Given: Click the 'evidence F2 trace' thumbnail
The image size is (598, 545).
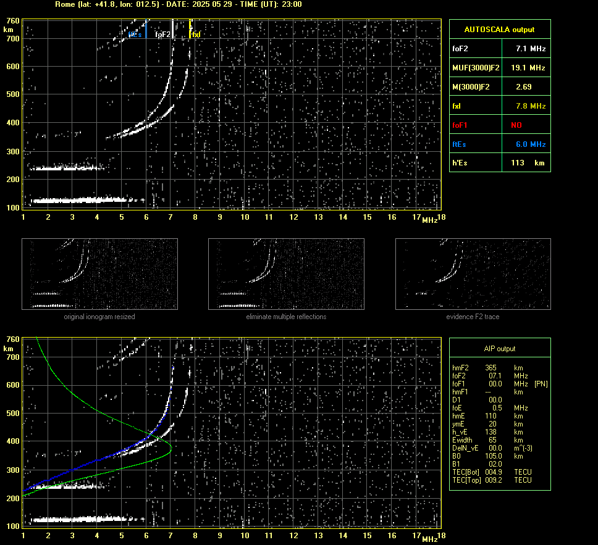Looking at the screenshot, I should 473,274.
